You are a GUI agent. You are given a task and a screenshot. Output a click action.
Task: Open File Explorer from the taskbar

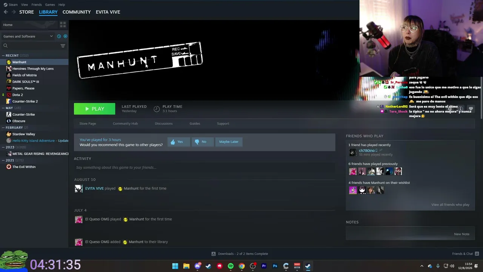tap(186, 266)
